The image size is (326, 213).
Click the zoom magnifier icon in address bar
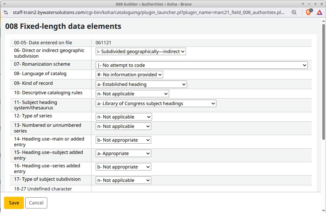point(294,12)
